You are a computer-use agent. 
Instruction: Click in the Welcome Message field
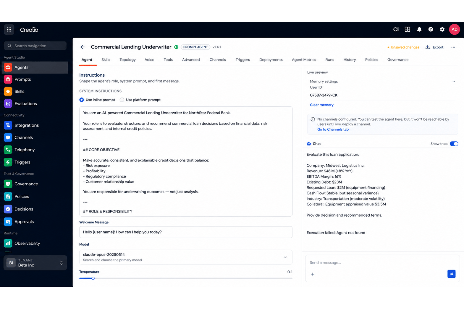[186, 232]
